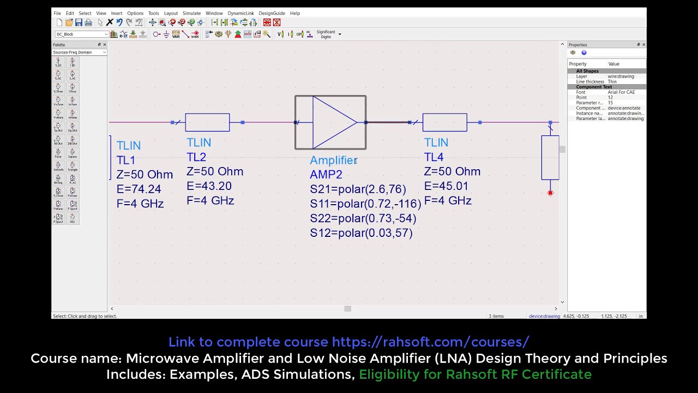The width and height of the screenshot is (698, 393).
Task: Open the Significant Digits dropdown arrow
Action: click(340, 34)
